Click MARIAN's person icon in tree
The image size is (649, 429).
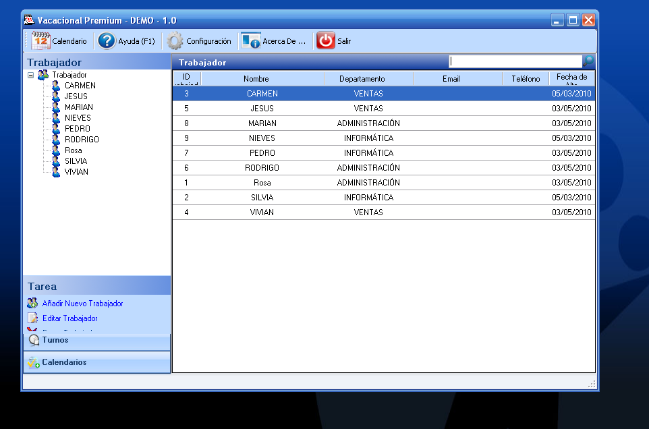click(x=56, y=107)
